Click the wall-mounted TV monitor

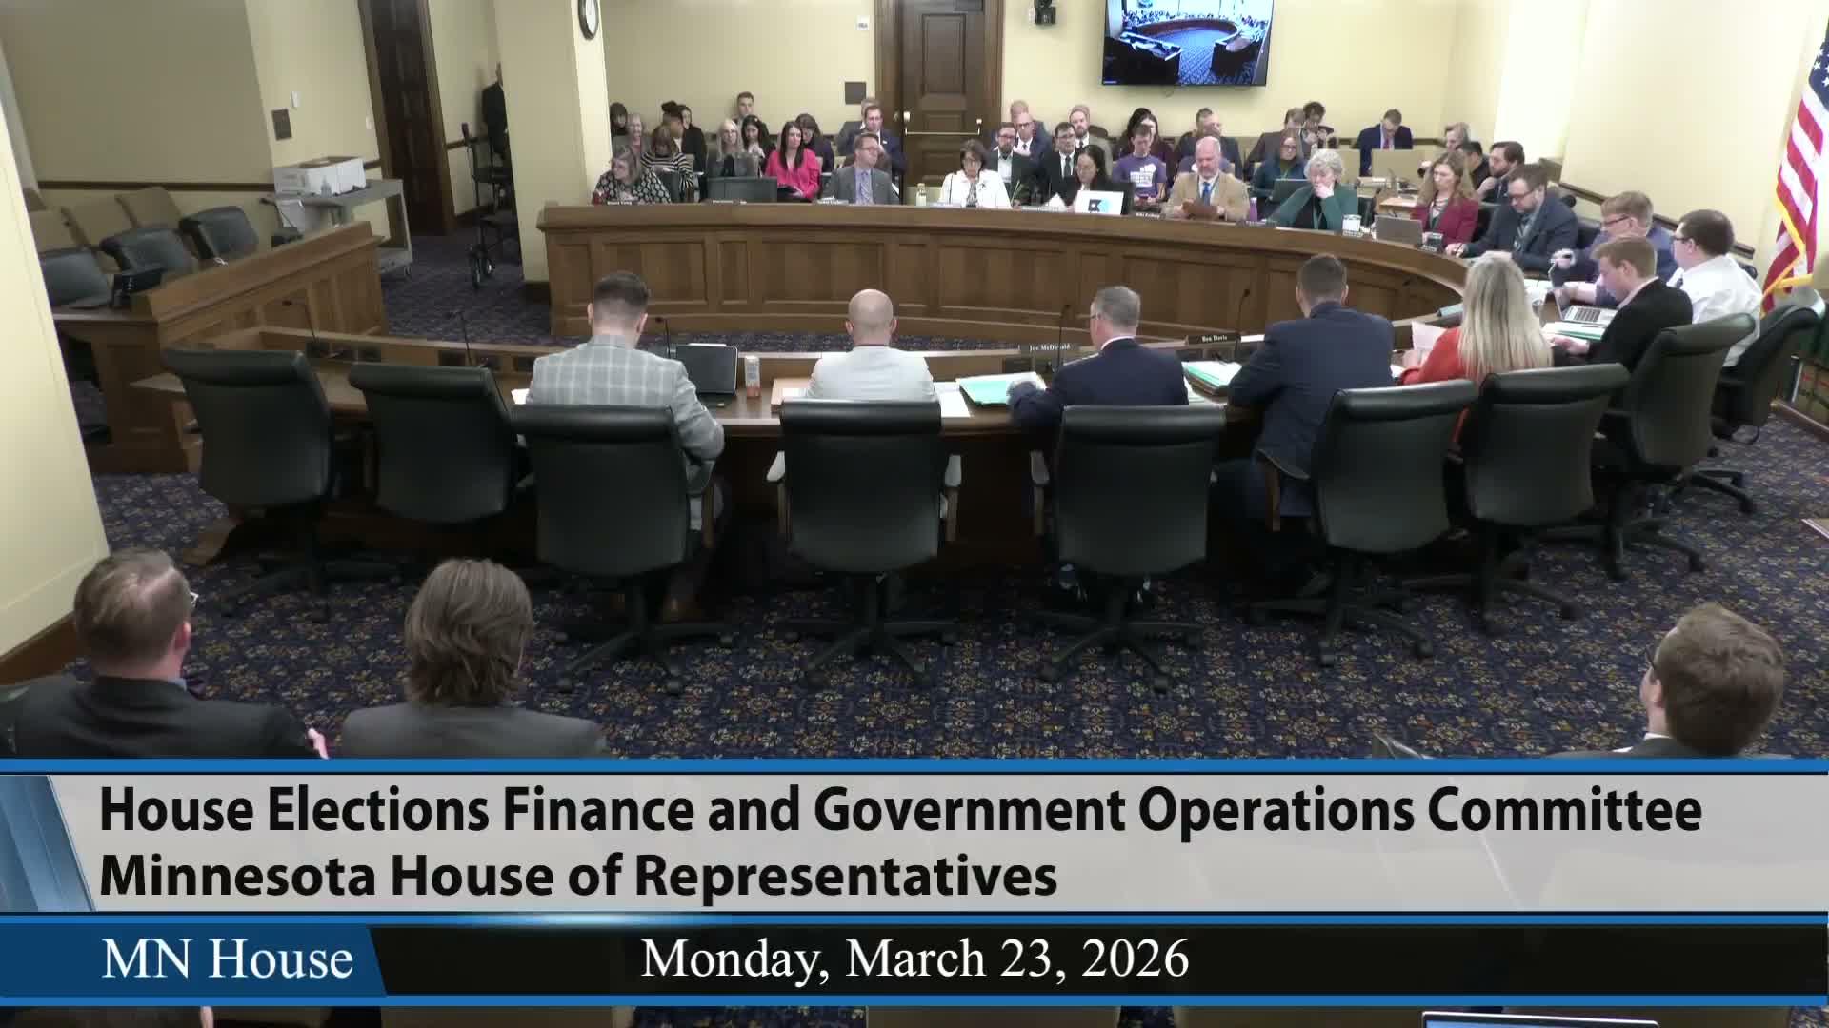pos(1186,40)
